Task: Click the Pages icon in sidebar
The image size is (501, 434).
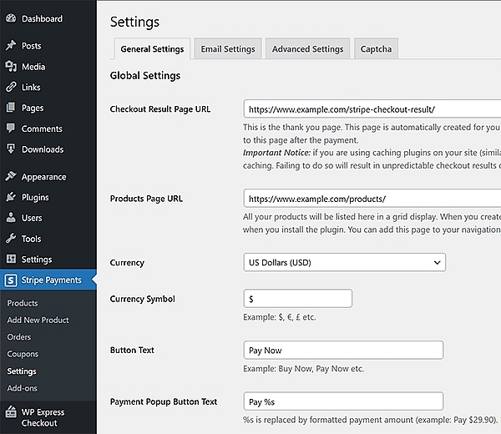Action: pyautogui.click(x=11, y=108)
